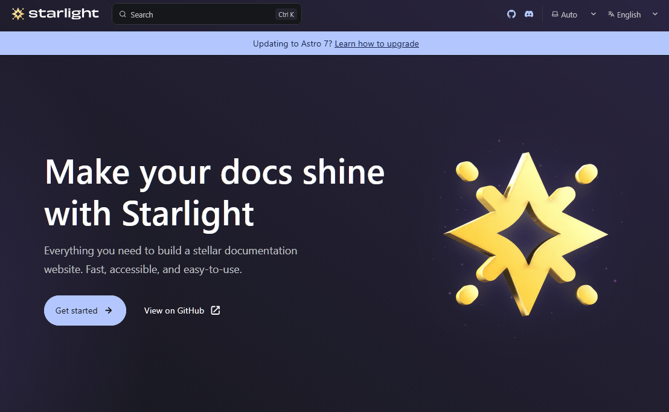Click the Ctrl K shortcut badge
669x412 pixels.
[286, 14]
